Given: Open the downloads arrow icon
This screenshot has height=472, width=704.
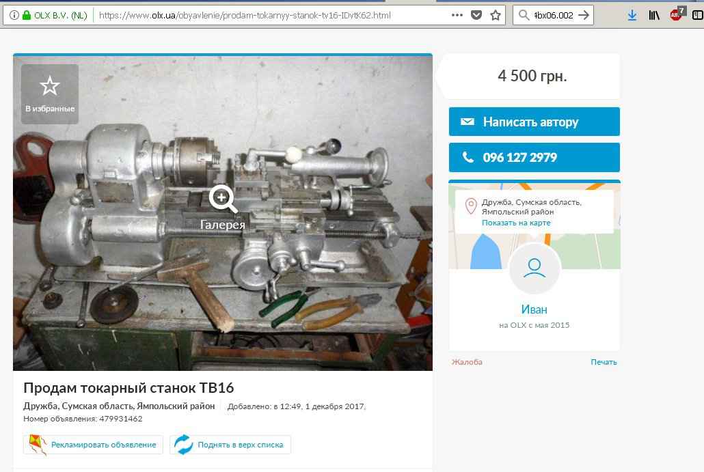Looking at the screenshot, I should pos(632,15).
